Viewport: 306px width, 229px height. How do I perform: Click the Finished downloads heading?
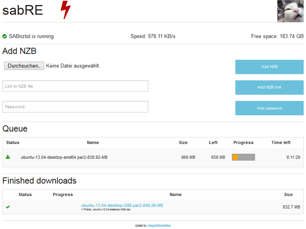[40, 180]
